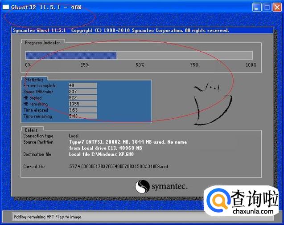Viewport: 284px width, 225px height.
Task: Click the Destination file label
Action: [x=37, y=154]
